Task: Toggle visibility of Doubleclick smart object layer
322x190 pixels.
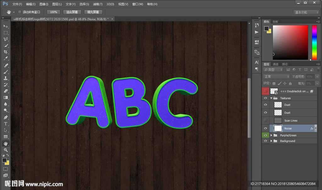Action: [265, 91]
